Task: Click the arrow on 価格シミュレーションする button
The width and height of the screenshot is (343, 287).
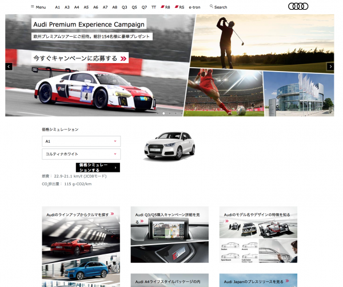Action: [115, 168]
